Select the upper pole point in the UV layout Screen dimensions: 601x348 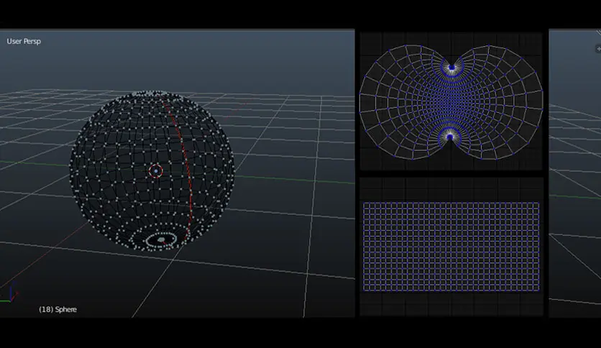(x=452, y=68)
